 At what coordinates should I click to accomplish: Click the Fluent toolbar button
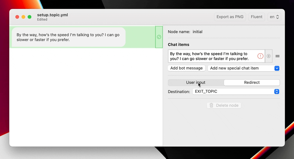tap(257, 17)
